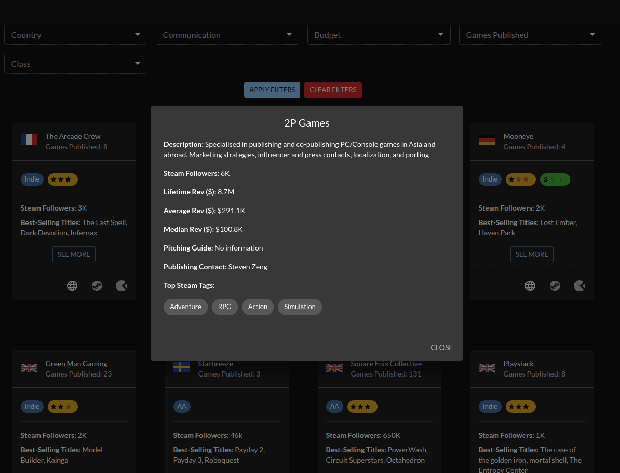Open the Country filter dropdown
The image size is (620, 473).
75,35
